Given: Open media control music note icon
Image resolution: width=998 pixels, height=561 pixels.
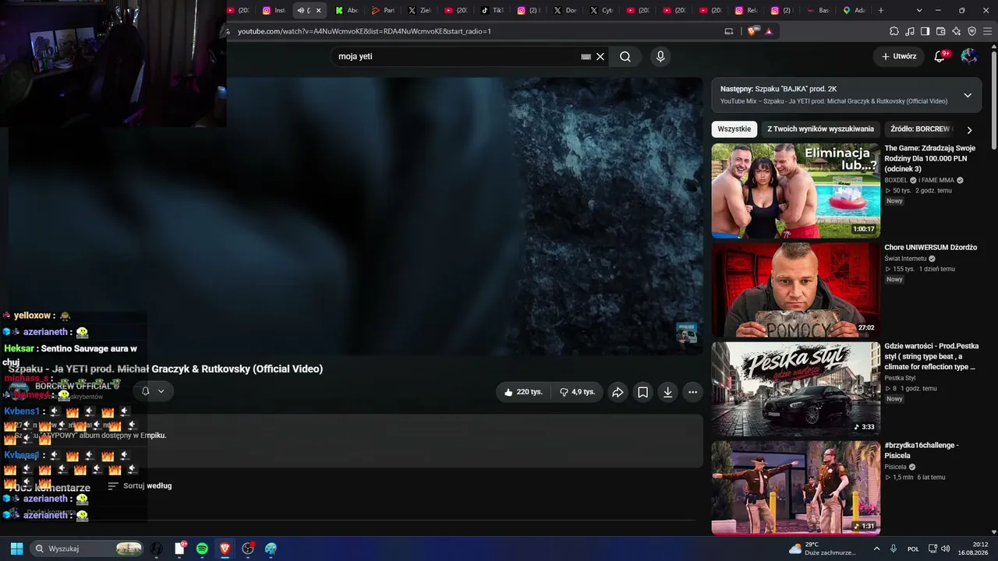Looking at the screenshot, I should pyautogui.click(x=910, y=31).
